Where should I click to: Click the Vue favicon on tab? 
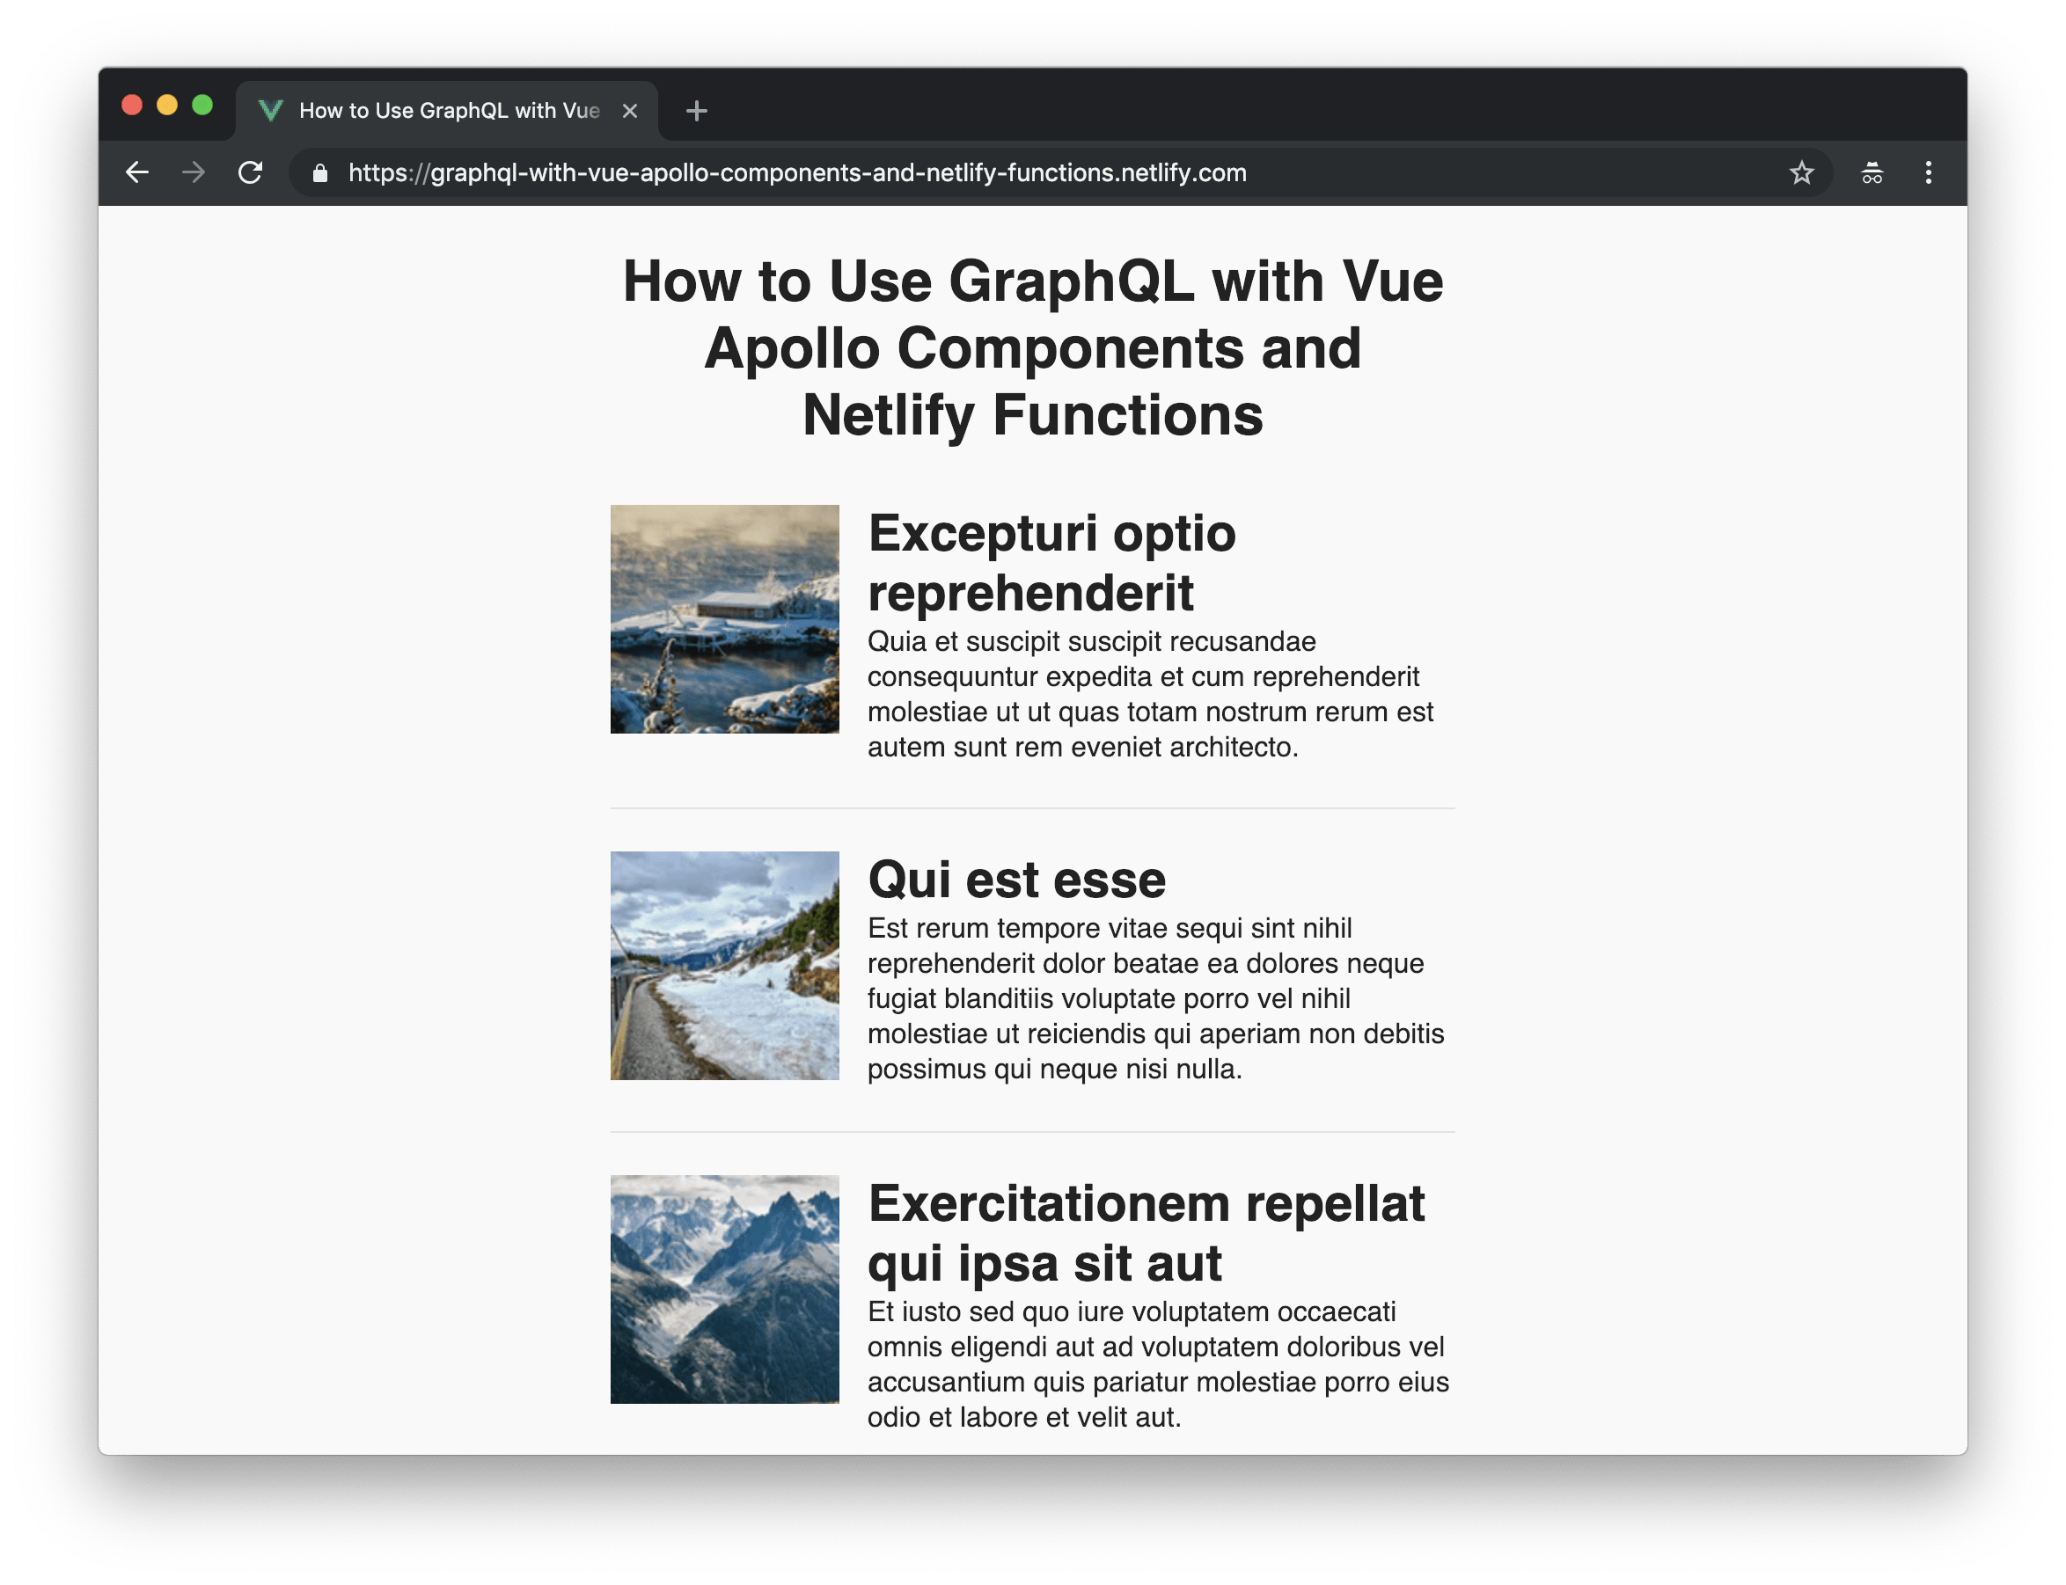[271, 112]
